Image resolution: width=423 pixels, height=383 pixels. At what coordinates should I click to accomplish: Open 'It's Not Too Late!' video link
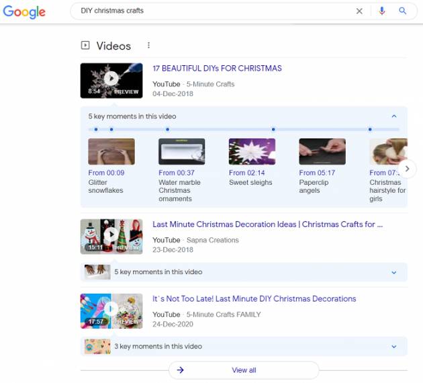[254, 299]
